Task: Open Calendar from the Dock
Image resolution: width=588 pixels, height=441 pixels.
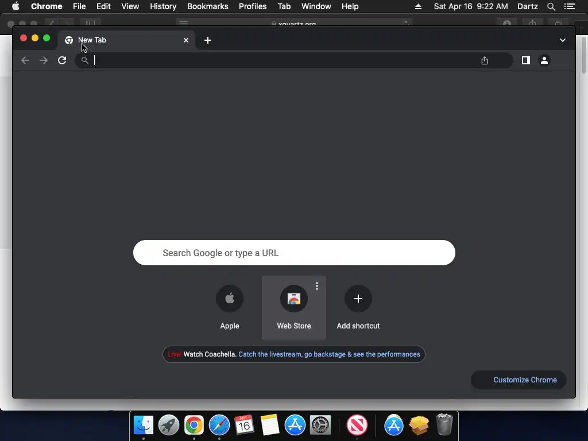Action: tap(244, 425)
